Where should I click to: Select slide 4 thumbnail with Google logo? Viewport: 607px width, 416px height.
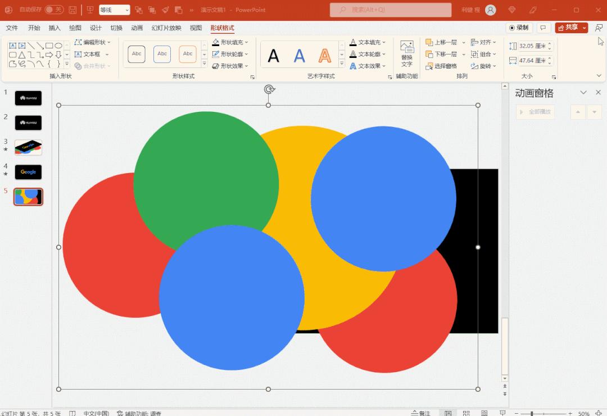28,172
